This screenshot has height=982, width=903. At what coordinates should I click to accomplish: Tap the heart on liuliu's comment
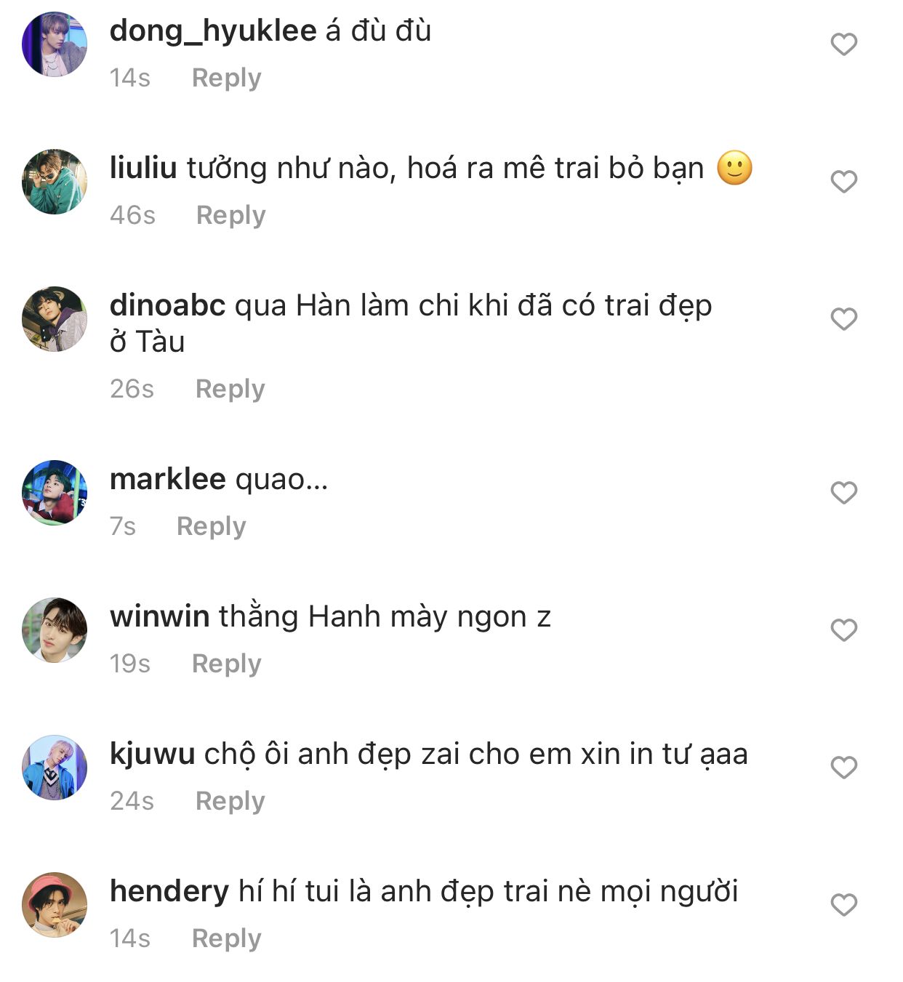(x=843, y=182)
